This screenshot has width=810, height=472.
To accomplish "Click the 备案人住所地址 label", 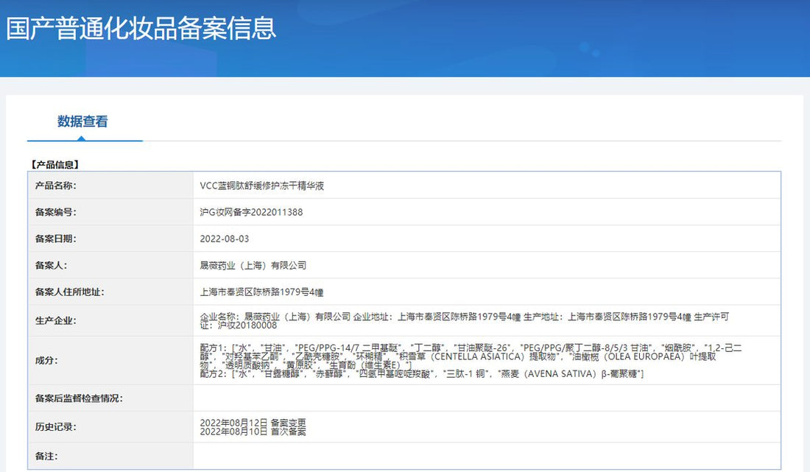I will coord(69,292).
